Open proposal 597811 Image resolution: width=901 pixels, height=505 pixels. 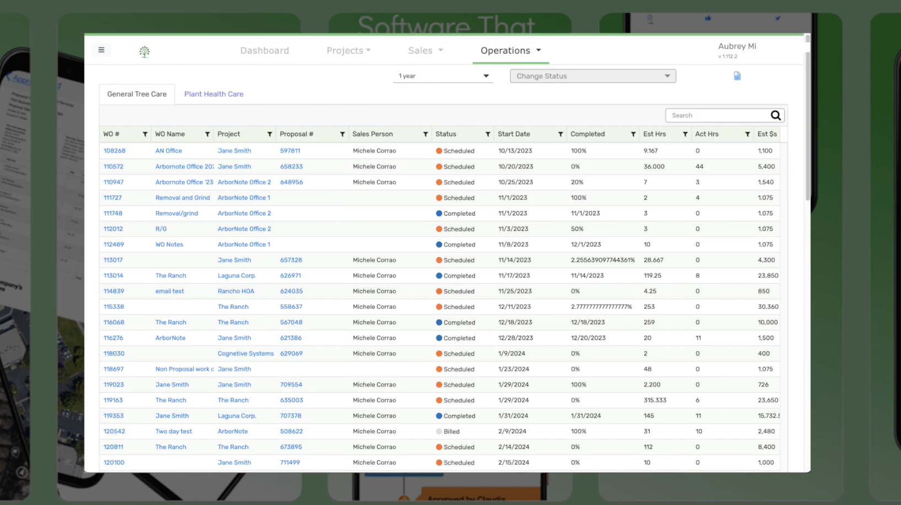pos(290,151)
